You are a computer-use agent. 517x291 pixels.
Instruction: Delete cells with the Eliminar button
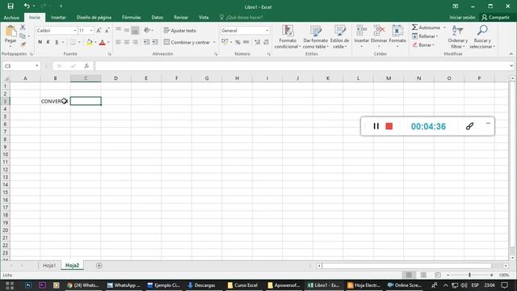click(379, 37)
